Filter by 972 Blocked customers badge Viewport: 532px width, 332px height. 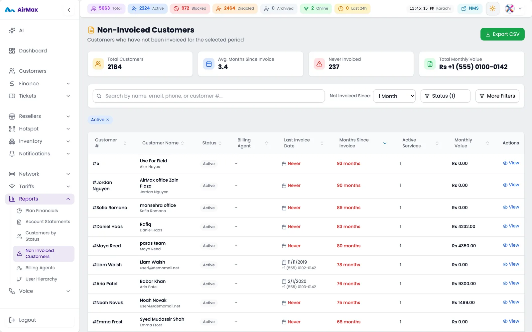pos(190,8)
